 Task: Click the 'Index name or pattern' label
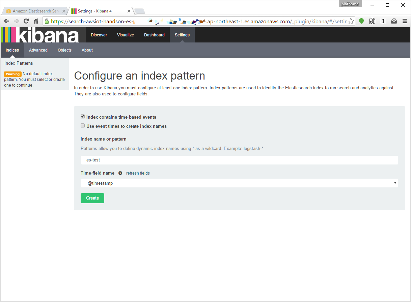tap(104, 139)
